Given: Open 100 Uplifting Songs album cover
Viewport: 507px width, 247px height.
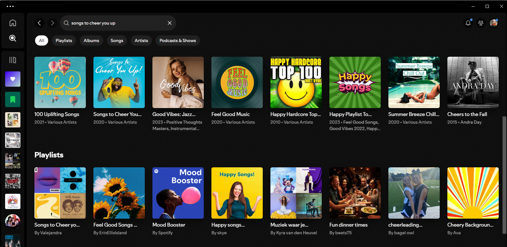Looking at the screenshot, I should tap(60, 82).
